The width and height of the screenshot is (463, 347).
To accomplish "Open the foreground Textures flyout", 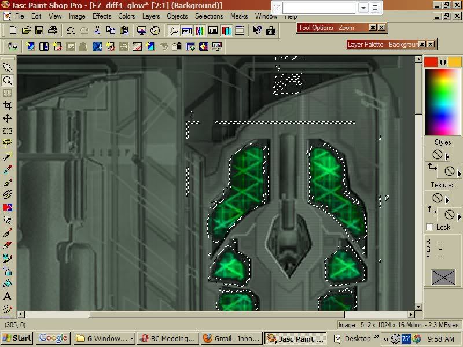I will click(447, 200).
